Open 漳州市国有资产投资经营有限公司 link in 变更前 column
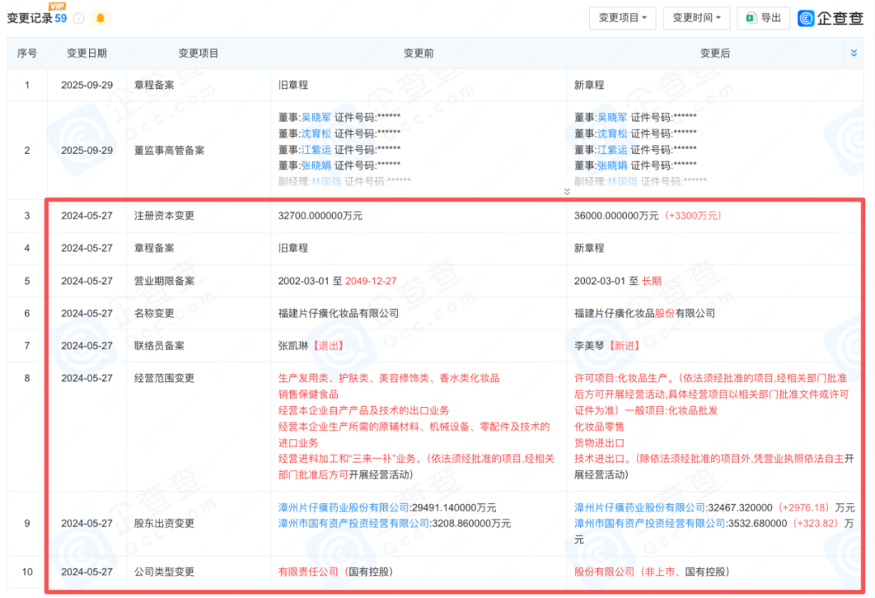The height and width of the screenshot is (598, 875). tap(354, 524)
